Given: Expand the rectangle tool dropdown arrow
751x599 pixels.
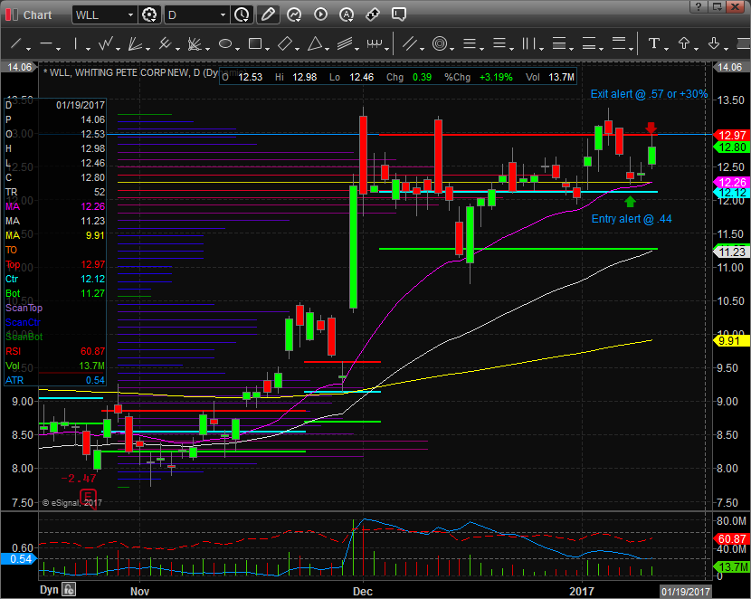Looking at the screenshot, I should (267, 49).
